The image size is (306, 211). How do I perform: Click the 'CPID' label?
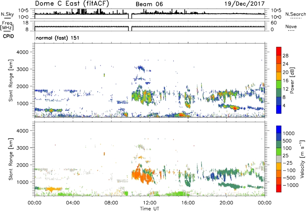point(8,36)
